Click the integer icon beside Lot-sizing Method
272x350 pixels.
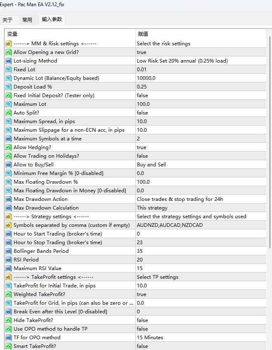click(x=9, y=61)
